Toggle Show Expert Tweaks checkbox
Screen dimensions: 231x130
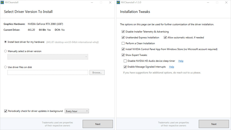[123, 55]
